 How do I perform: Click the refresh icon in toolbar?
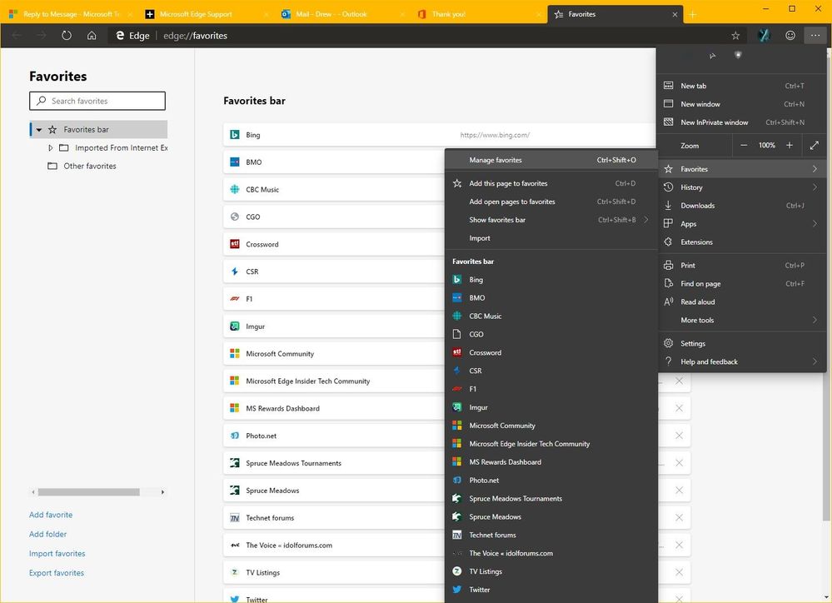(x=67, y=36)
